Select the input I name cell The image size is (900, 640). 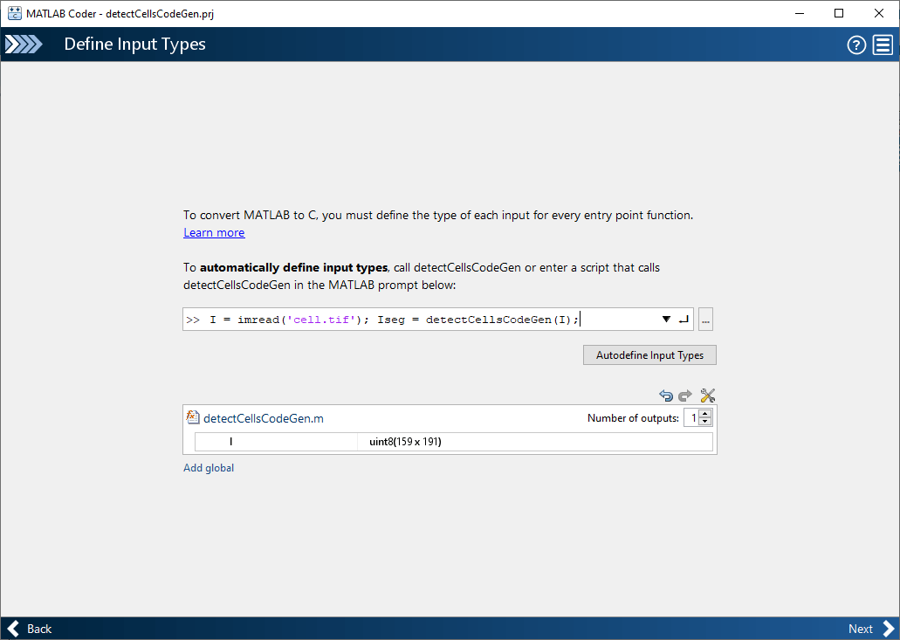pos(276,442)
